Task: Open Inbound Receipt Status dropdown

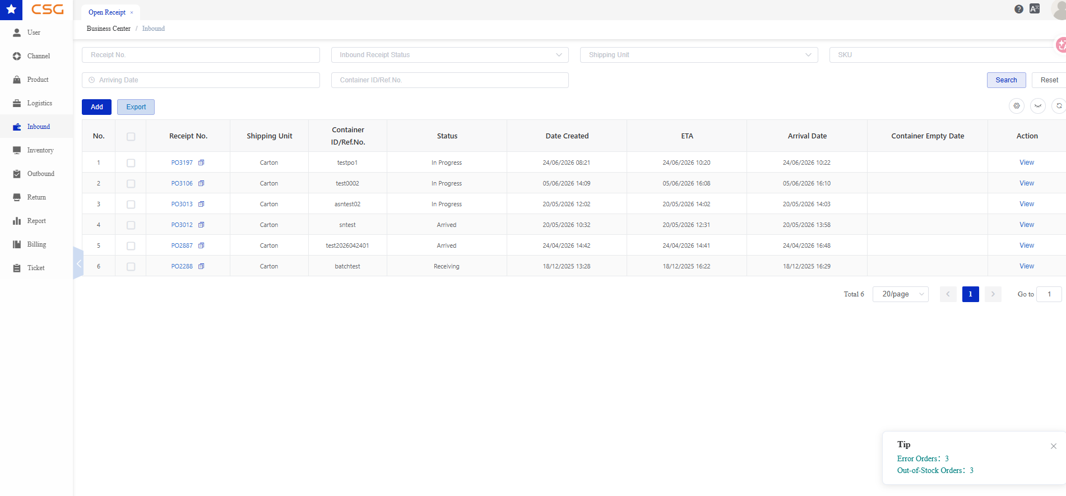Action: click(x=450, y=55)
